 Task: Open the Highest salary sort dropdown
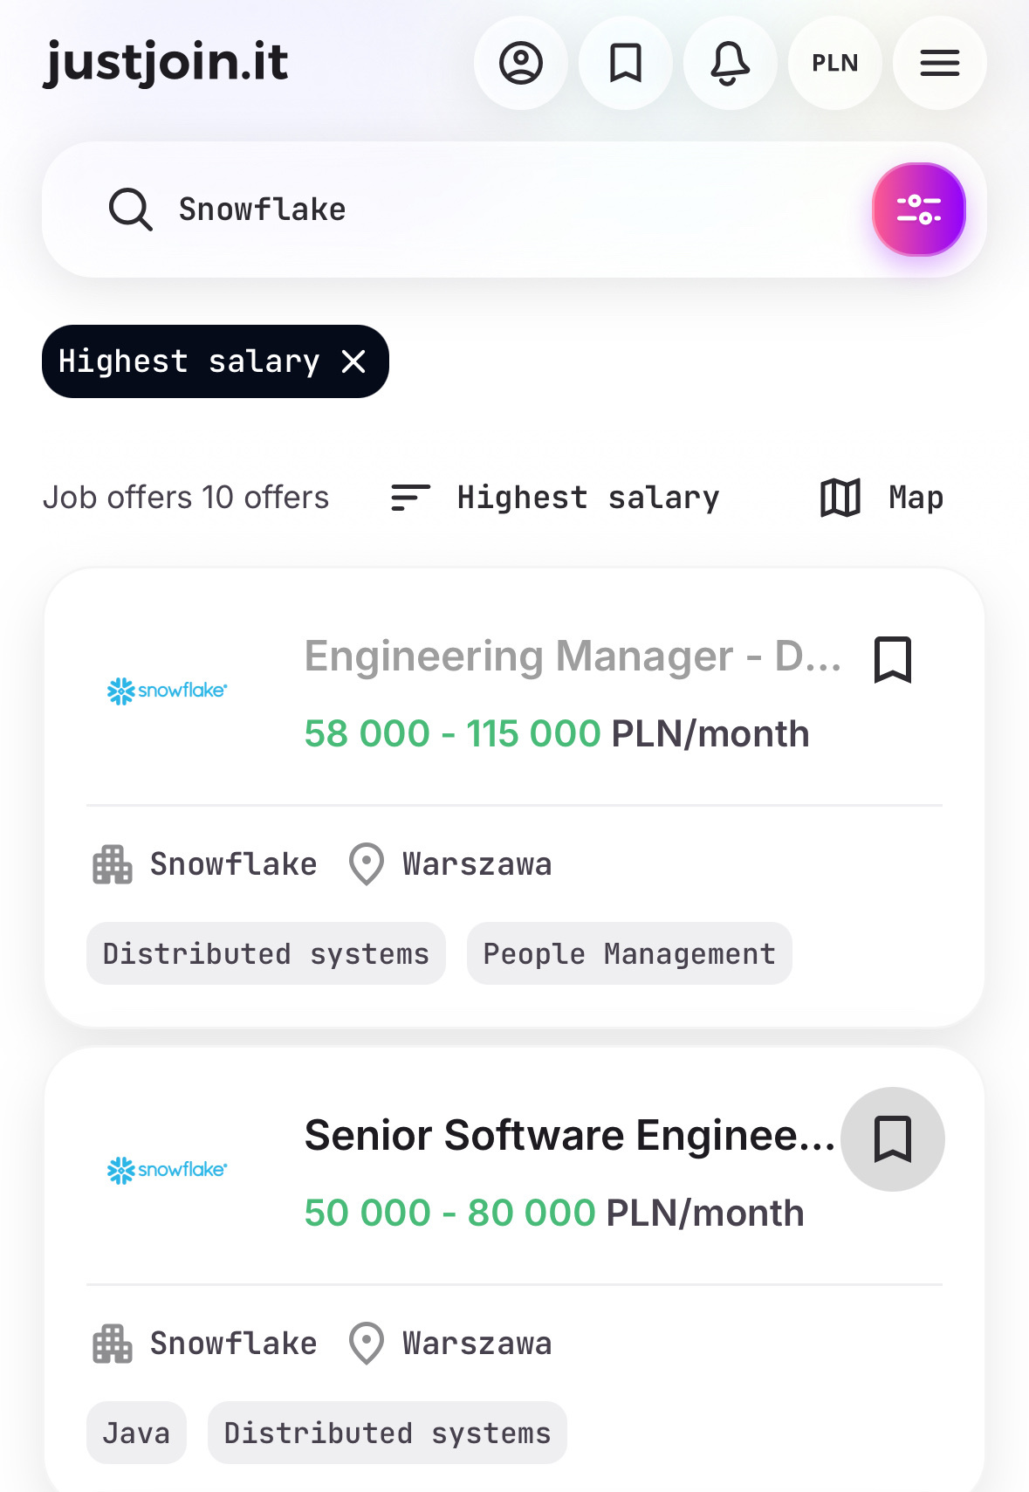[x=587, y=498]
